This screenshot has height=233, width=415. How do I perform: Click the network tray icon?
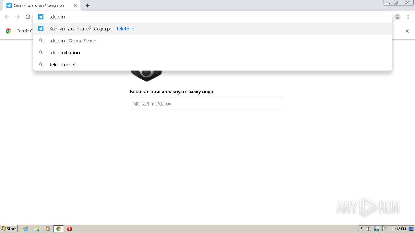[x=376, y=229]
